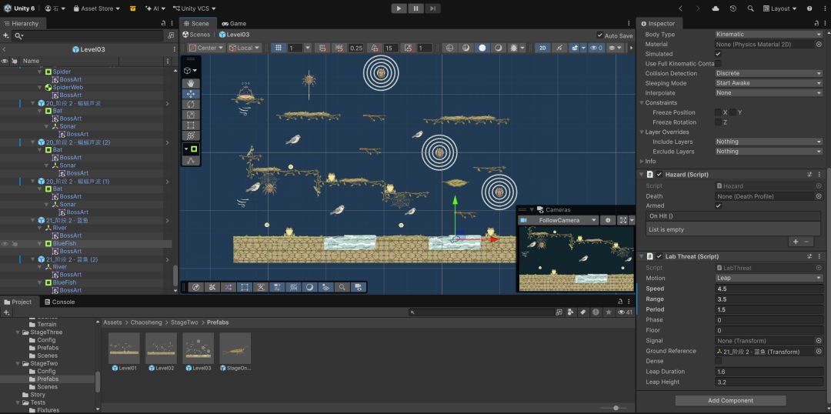Viewport: 831px width, 414px height.
Task: Click the magnifier tool in bottom scene toolbar
Action: pyautogui.click(x=342, y=287)
